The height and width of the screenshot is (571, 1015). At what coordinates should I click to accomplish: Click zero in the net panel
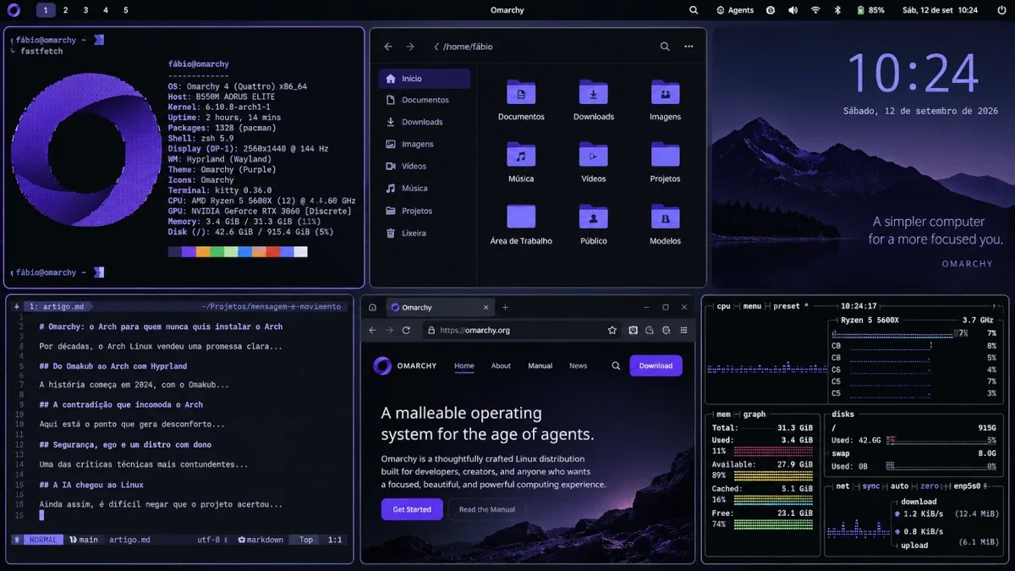click(x=930, y=486)
